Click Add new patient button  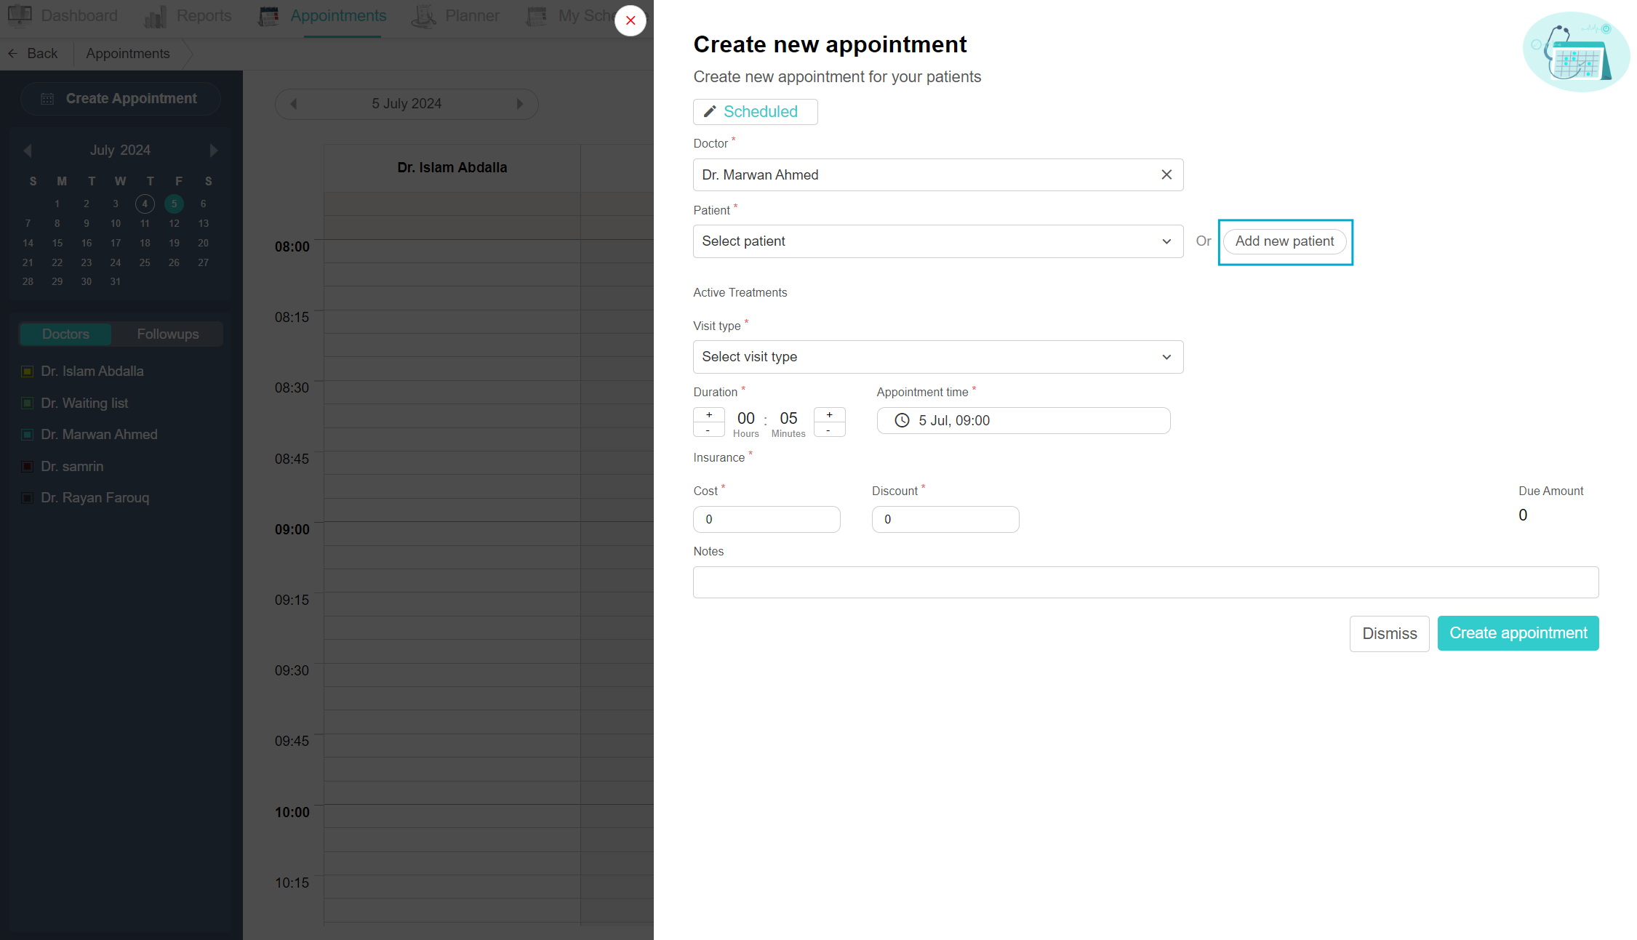click(x=1285, y=241)
